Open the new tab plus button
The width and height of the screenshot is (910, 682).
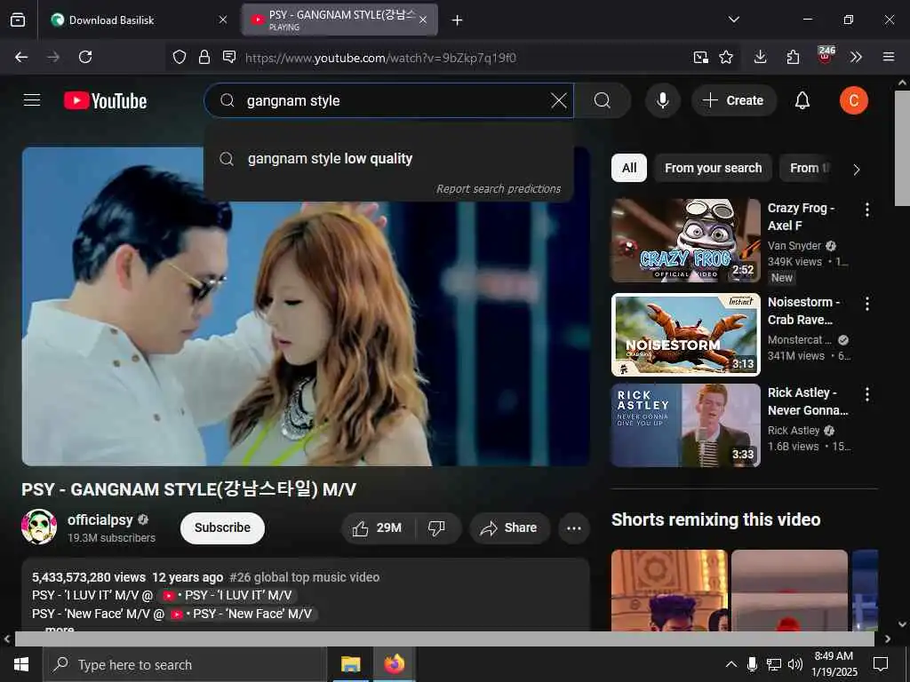457,20
